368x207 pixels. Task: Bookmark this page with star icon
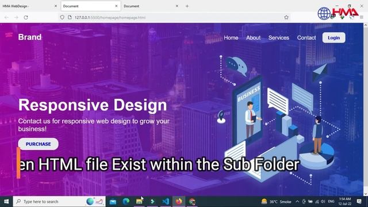pos(286,17)
